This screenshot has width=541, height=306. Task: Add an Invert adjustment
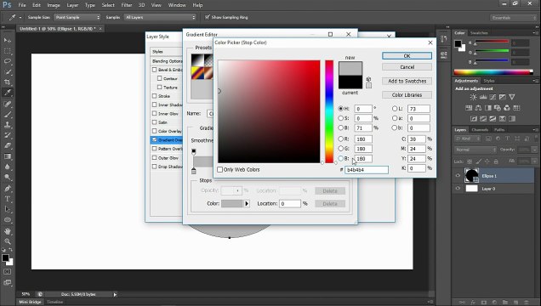pos(474,119)
